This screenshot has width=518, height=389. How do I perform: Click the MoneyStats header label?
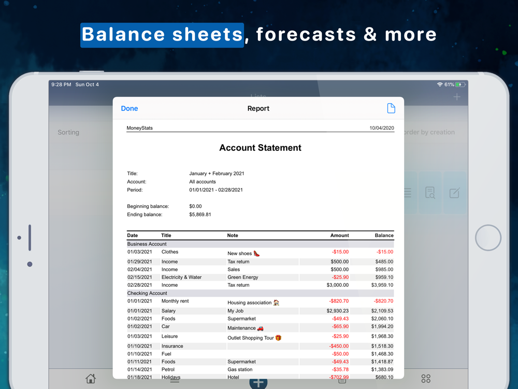pyautogui.click(x=140, y=128)
